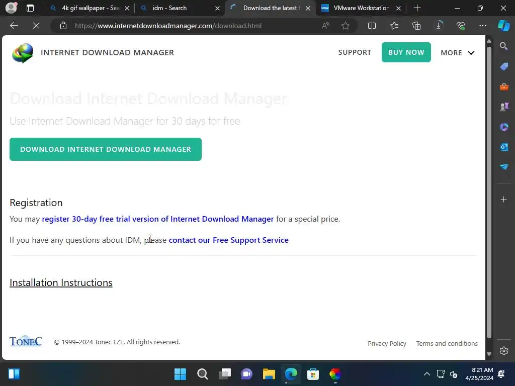Show hidden system tray icons
The height and width of the screenshot is (386, 515).
(x=426, y=374)
